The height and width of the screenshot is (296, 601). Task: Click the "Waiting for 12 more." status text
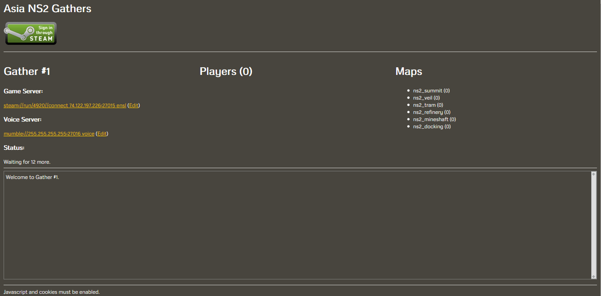click(27, 162)
